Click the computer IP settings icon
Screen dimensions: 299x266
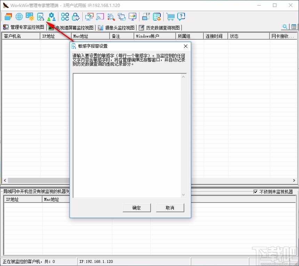point(146,17)
